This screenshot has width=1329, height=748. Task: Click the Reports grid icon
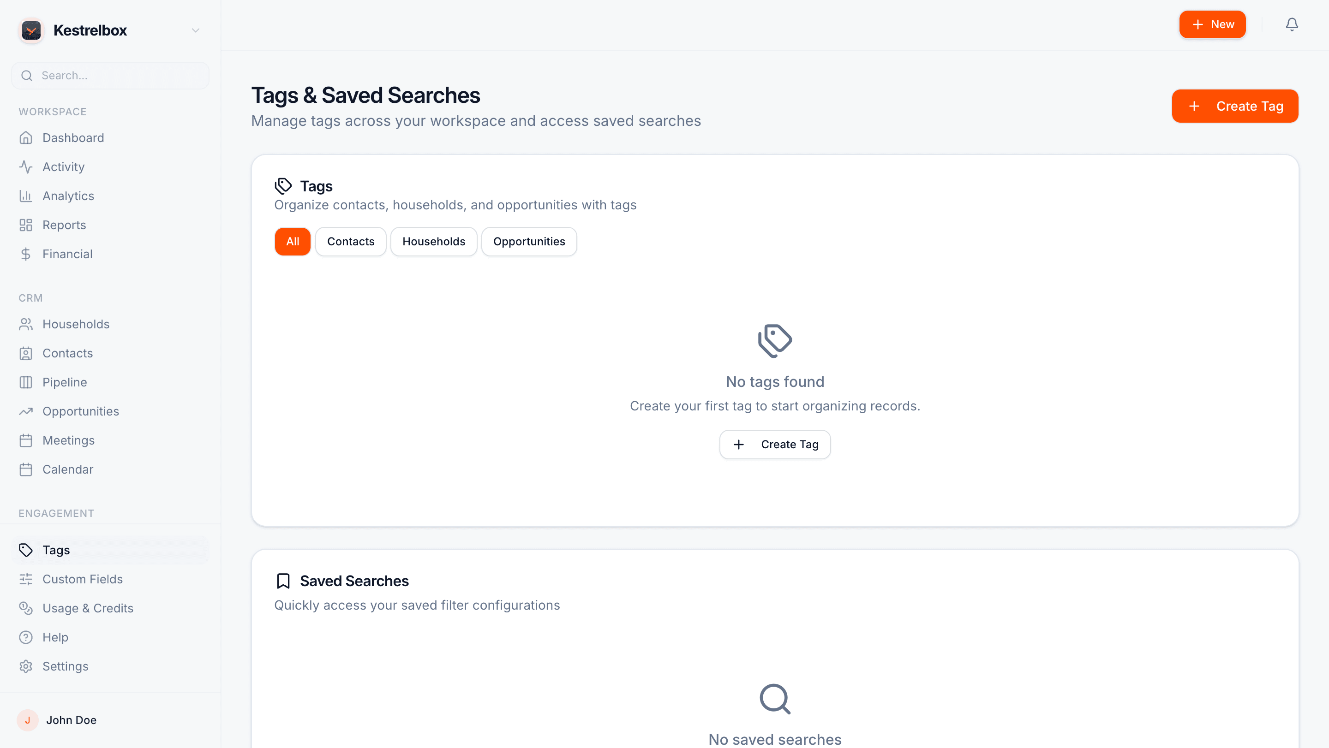click(x=26, y=225)
